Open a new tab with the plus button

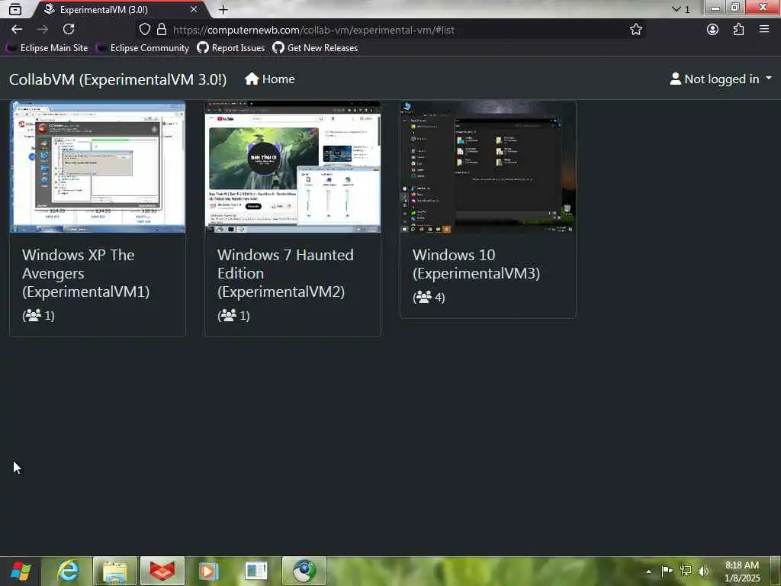tap(223, 9)
